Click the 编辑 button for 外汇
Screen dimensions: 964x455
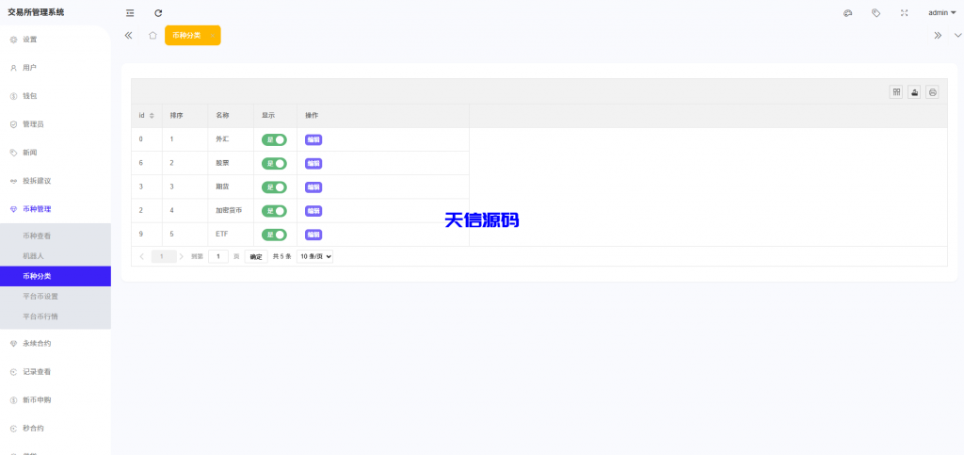pyautogui.click(x=313, y=139)
